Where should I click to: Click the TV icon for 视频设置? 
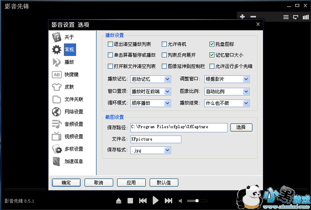click(57, 136)
